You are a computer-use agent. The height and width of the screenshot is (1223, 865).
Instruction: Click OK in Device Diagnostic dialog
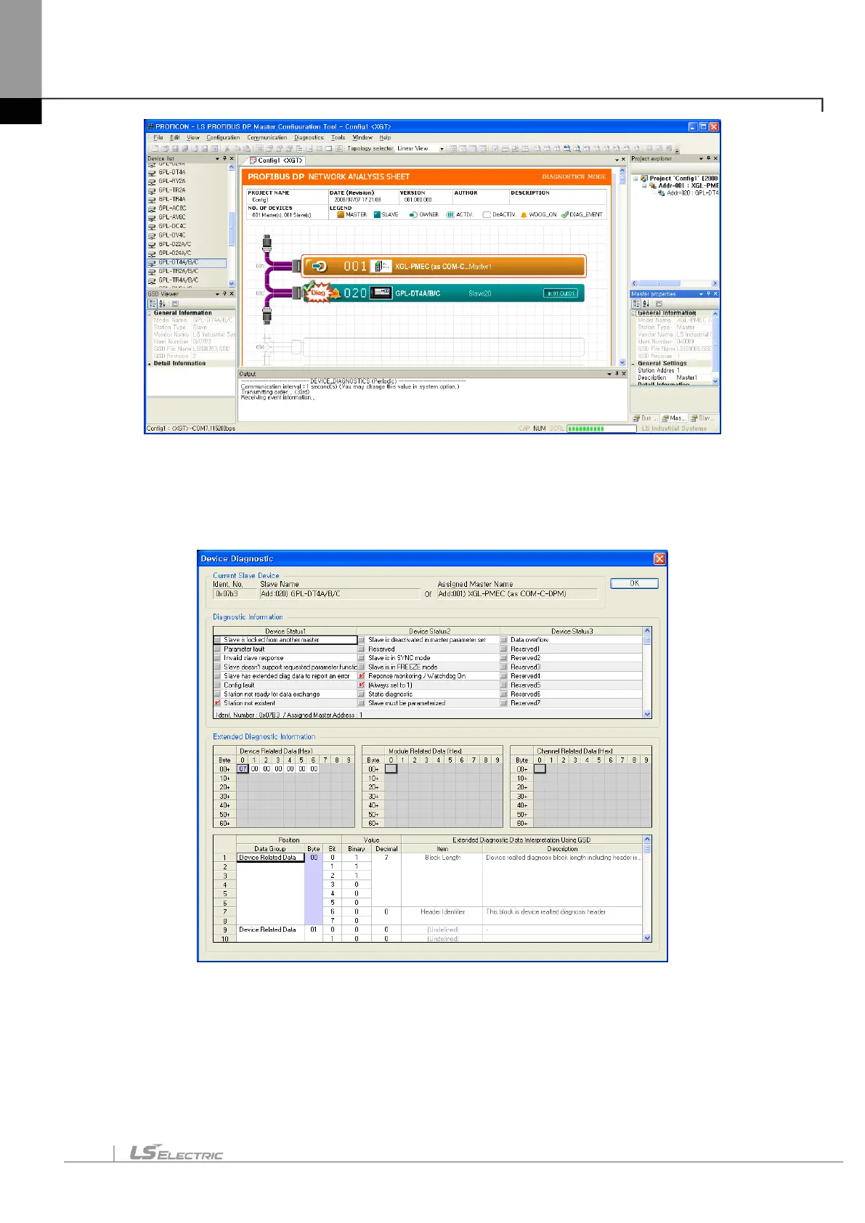tap(634, 583)
